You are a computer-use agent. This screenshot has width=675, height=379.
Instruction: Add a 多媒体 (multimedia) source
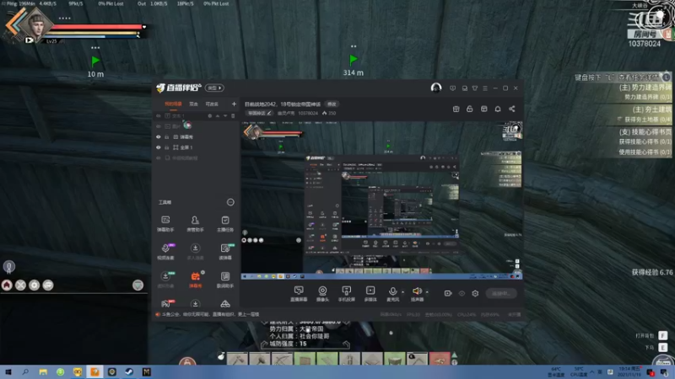click(370, 294)
